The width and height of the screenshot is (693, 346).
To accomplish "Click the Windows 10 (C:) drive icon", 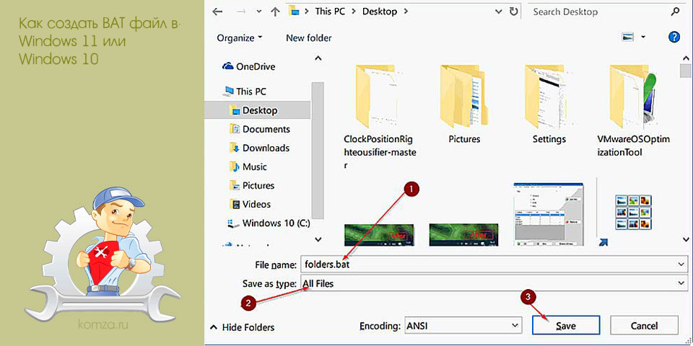I will (233, 223).
